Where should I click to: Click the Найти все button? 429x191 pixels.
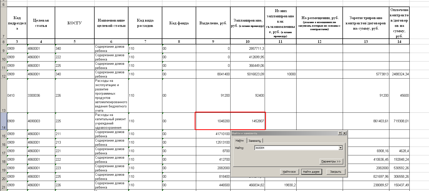coord(289,172)
